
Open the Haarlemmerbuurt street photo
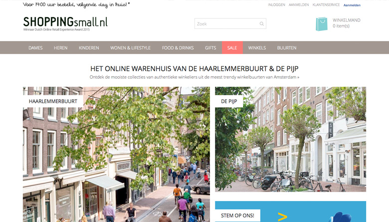click(x=116, y=154)
